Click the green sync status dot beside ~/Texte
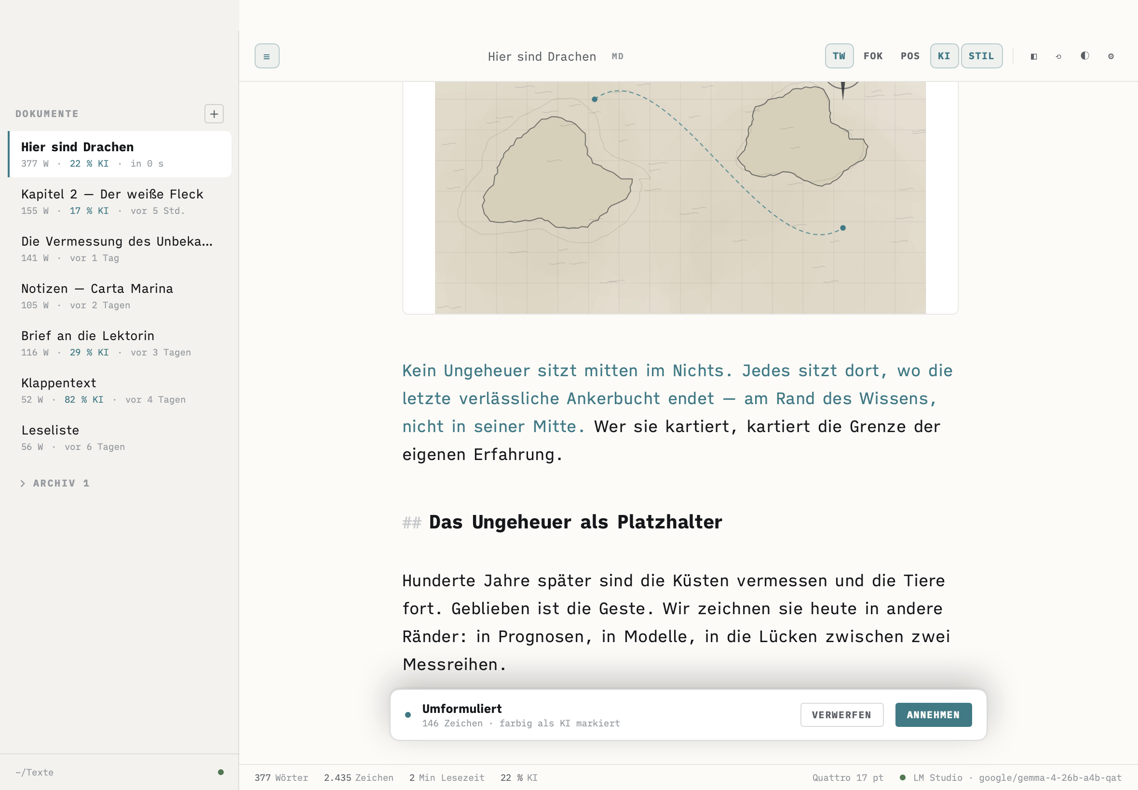Image resolution: width=1138 pixels, height=790 pixels. [x=221, y=772]
